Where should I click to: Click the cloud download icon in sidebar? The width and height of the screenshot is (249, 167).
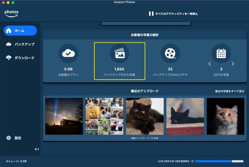[9, 58]
